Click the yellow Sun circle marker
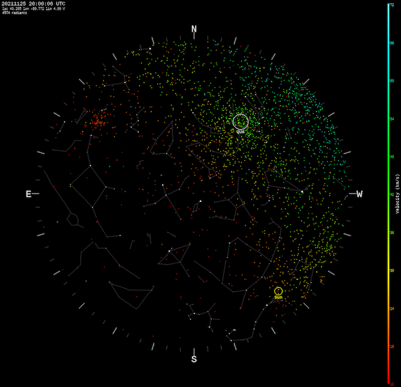This screenshot has height=387, width=401. 278,291
